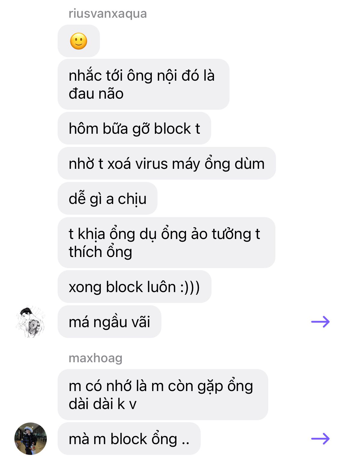The height and width of the screenshot is (466, 351).
Task: Tap the smiley face emoji itself
Action: (79, 41)
